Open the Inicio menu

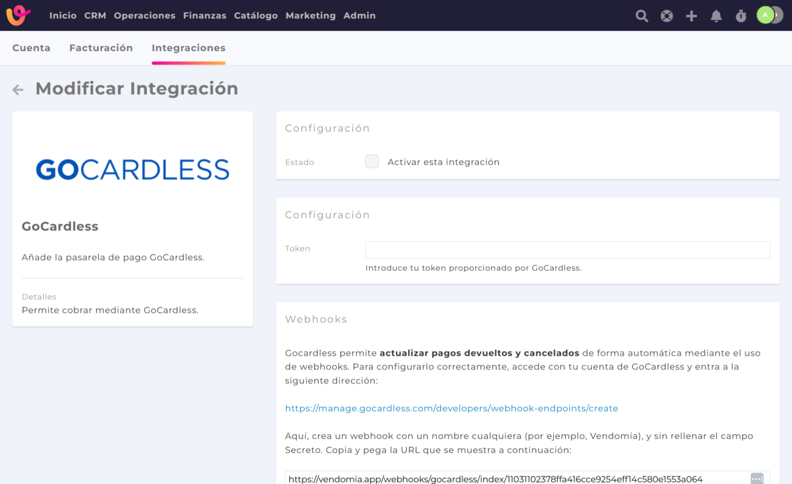[x=63, y=15]
